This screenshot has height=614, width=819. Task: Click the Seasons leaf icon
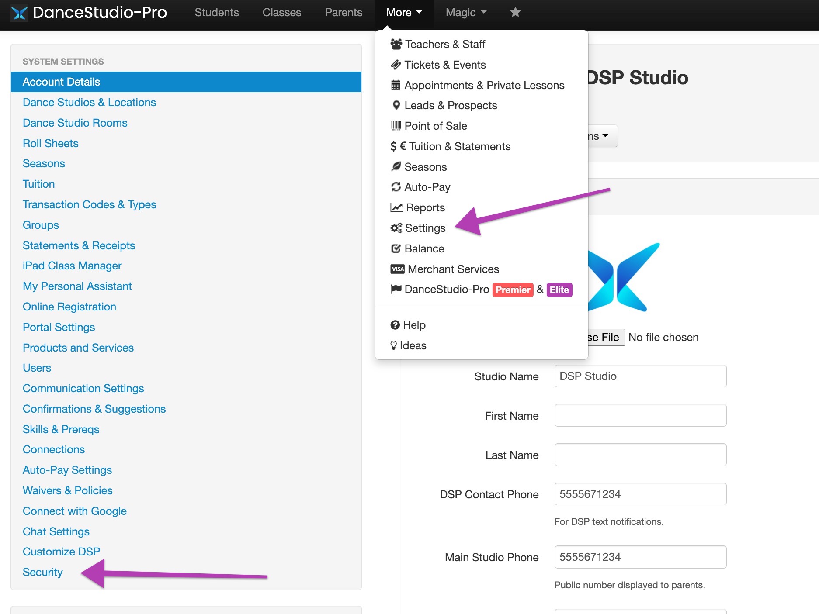click(396, 166)
